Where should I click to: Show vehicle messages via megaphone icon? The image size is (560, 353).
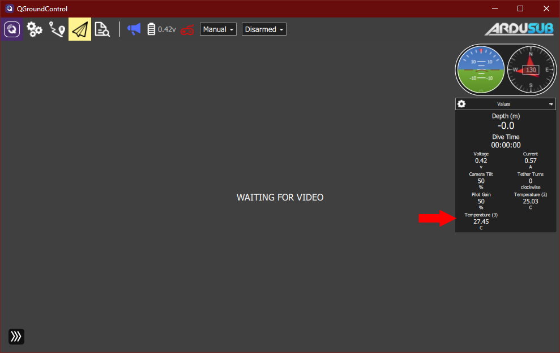point(134,29)
